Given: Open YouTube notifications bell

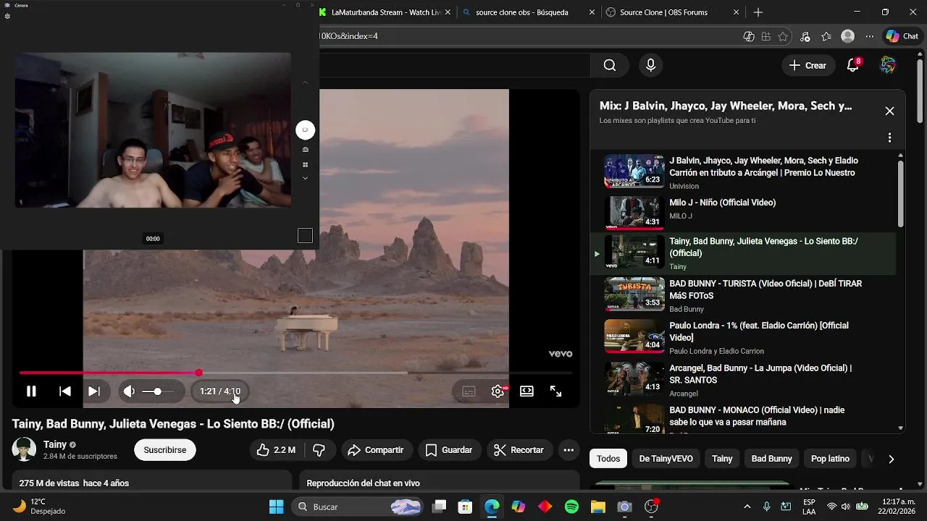Looking at the screenshot, I should [x=853, y=66].
